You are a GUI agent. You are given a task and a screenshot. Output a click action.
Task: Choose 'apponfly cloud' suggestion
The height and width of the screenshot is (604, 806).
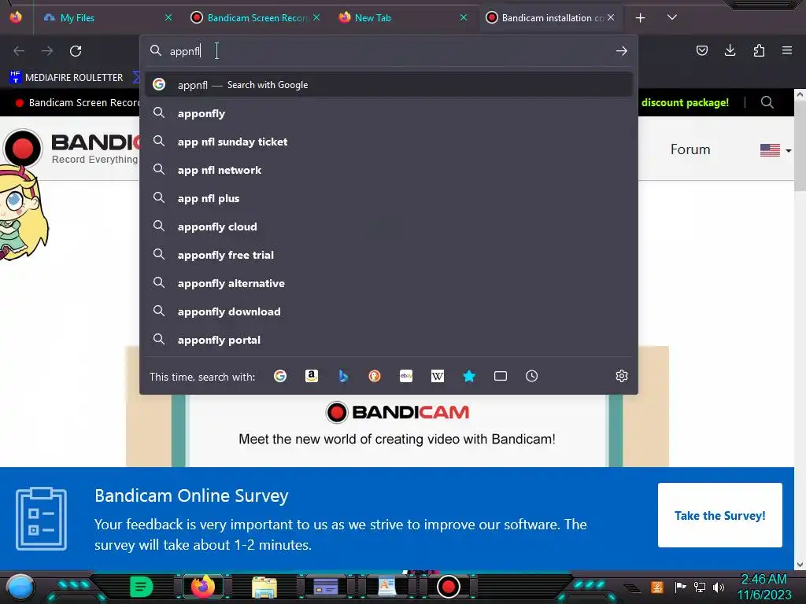(389, 226)
